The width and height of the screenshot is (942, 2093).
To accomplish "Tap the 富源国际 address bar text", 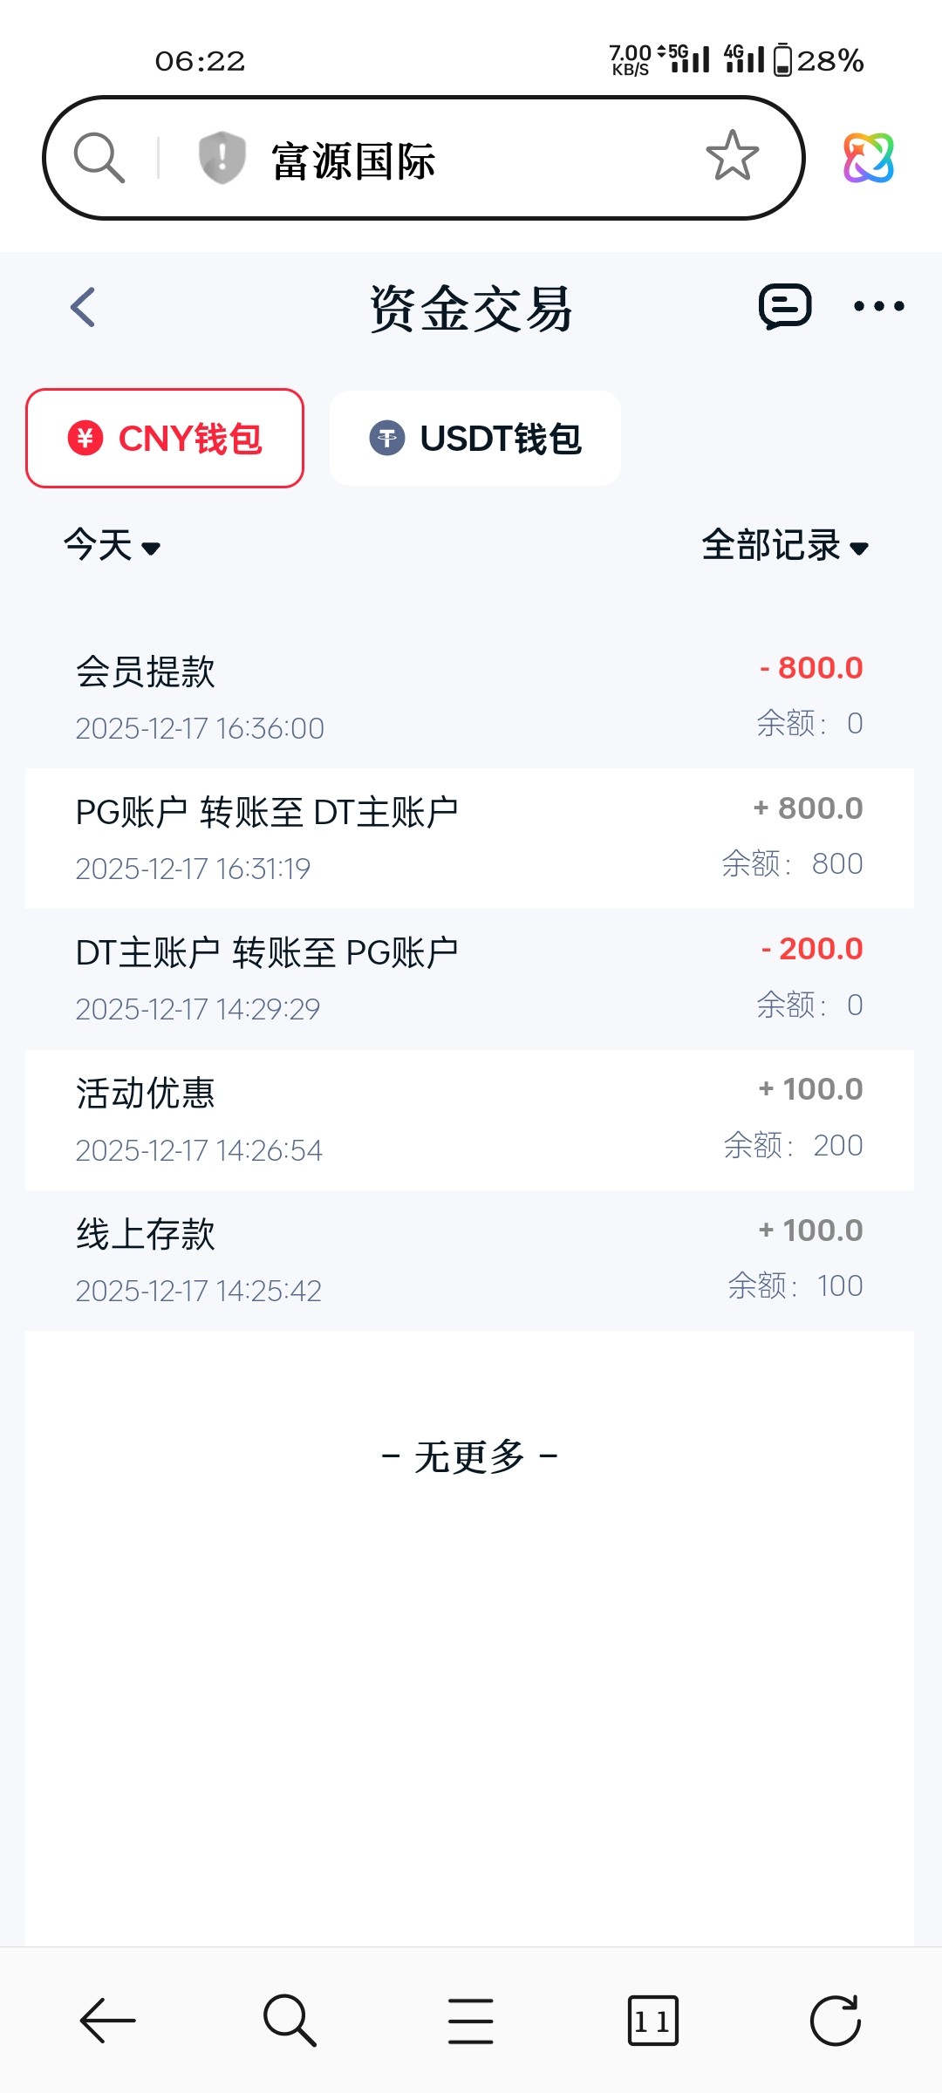I will [353, 161].
